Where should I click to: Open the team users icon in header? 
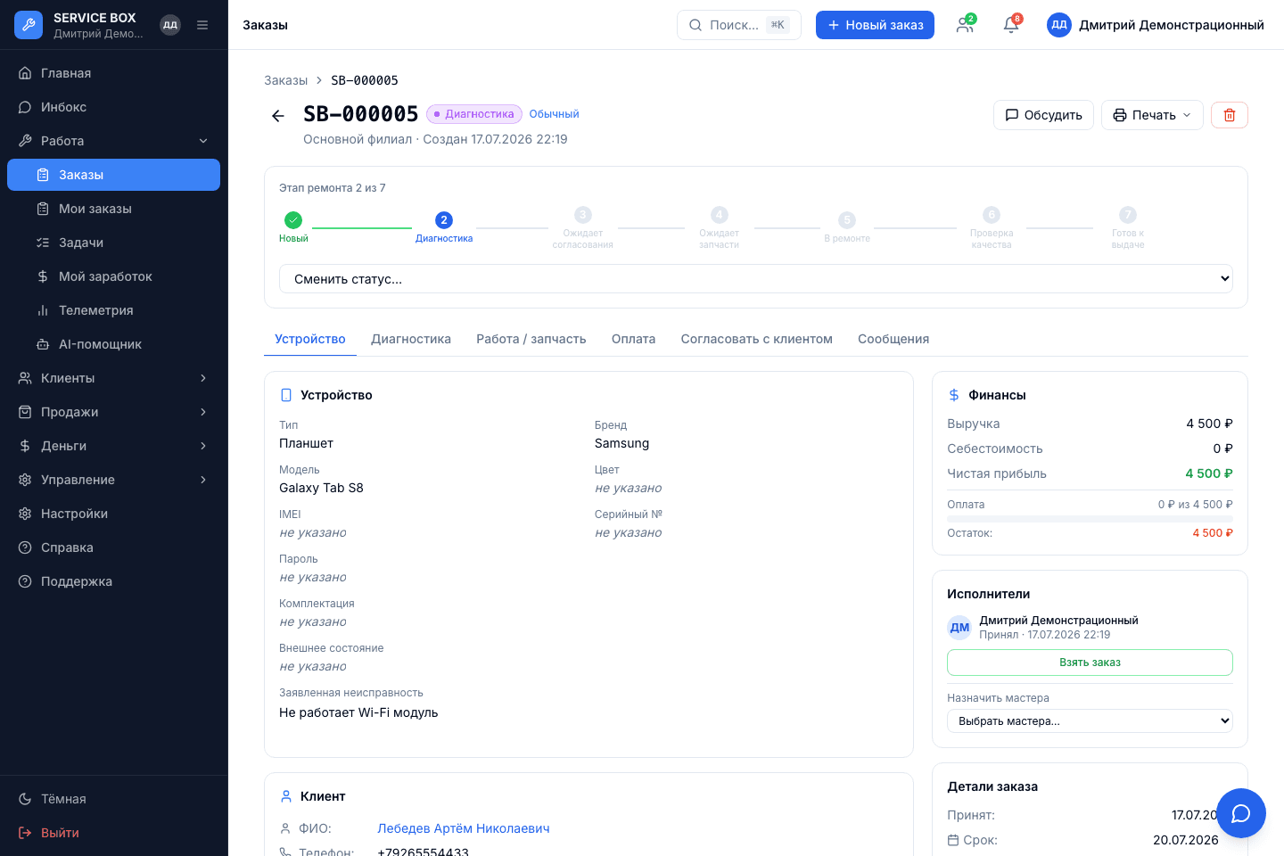(x=965, y=25)
